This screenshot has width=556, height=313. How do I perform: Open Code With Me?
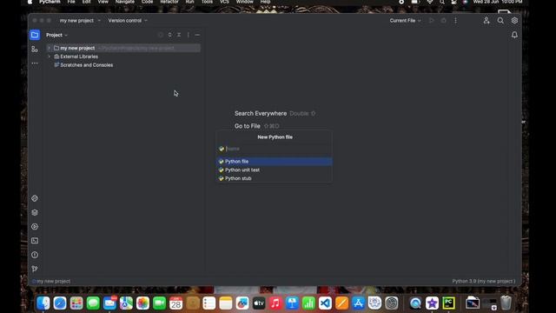click(486, 21)
